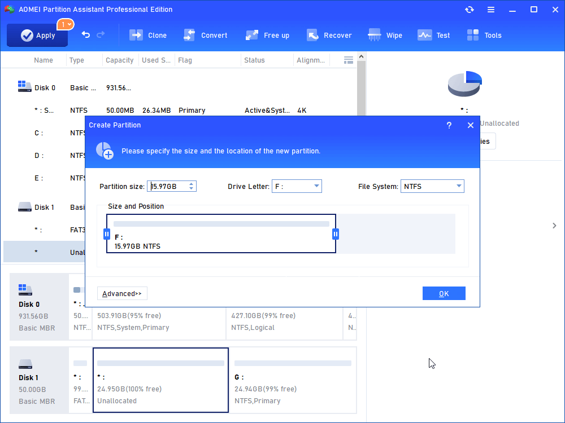Open the Convert menu
The height and width of the screenshot is (423, 565).
click(206, 35)
